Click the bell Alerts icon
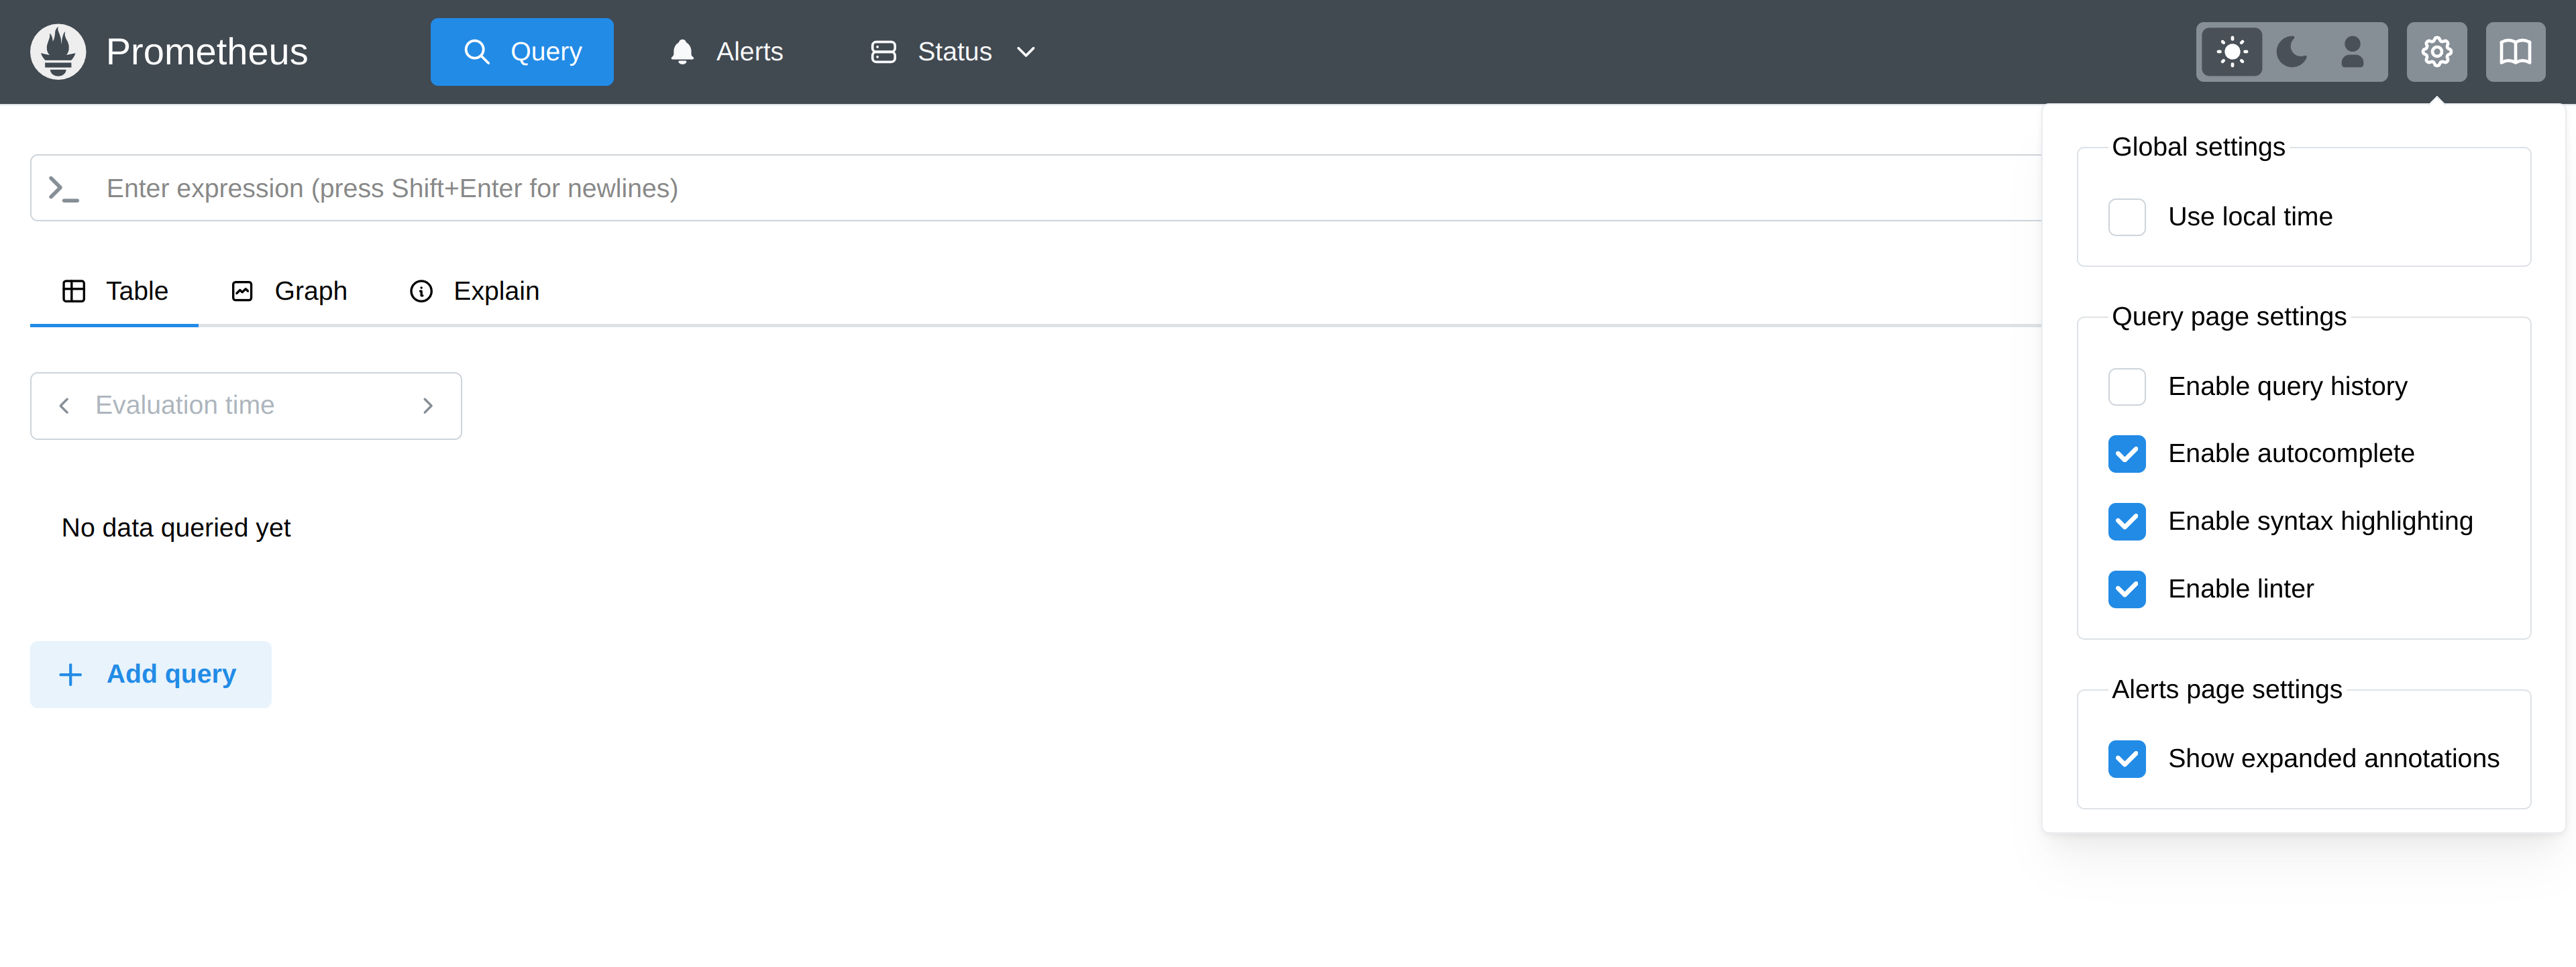The image size is (2576, 967). (x=682, y=52)
